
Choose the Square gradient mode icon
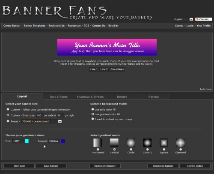pyautogui.click(x=164, y=143)
